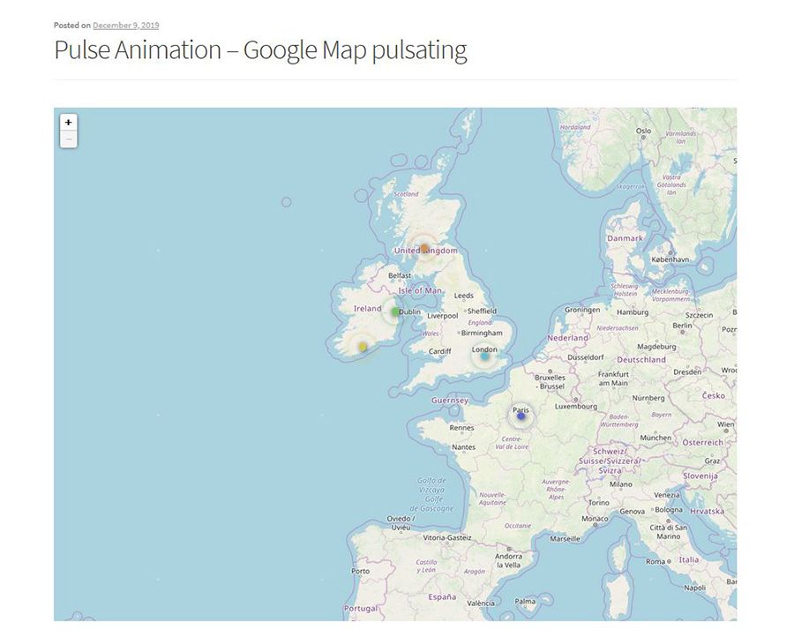Click the Oslo city label

click(643, 131)
